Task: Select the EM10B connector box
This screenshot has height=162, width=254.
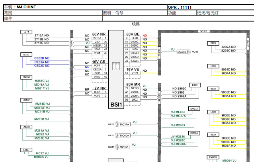Action: point(26,77)
